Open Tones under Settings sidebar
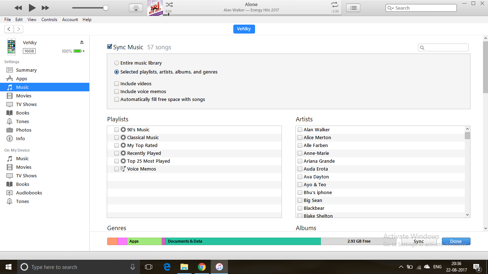Image resolution: width=488 pixels, height=274 pixels. tap(45, 122)
